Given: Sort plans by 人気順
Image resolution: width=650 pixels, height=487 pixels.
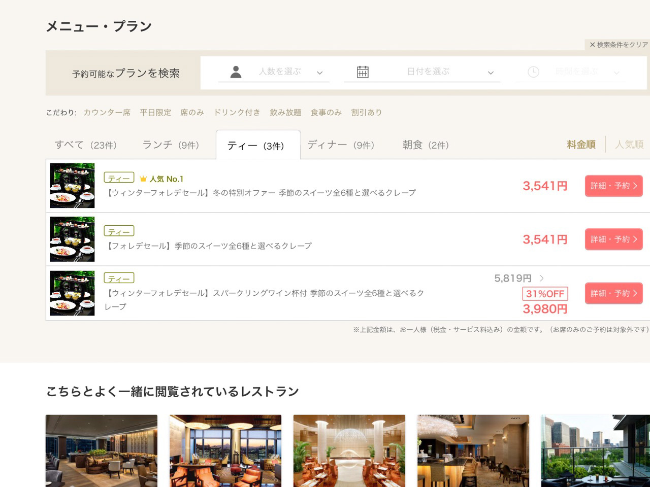Looking at the screenshot, I should pyautogui.click(x=629, y=145).
